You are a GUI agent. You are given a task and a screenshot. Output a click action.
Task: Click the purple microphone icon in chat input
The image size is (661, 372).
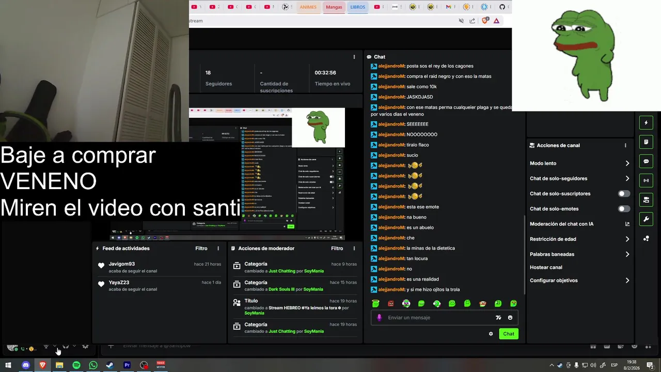[x=379, y=318]
